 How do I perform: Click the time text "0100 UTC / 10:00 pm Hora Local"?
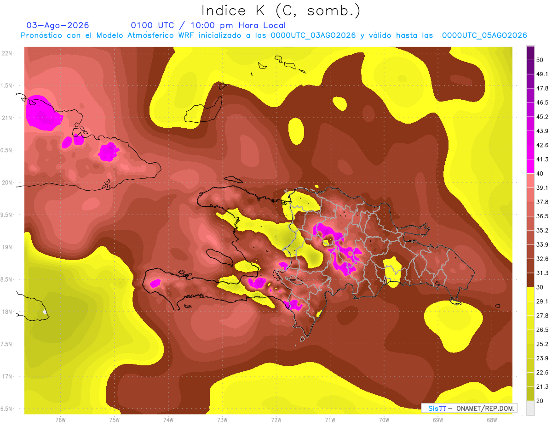(x=208, y=25)
